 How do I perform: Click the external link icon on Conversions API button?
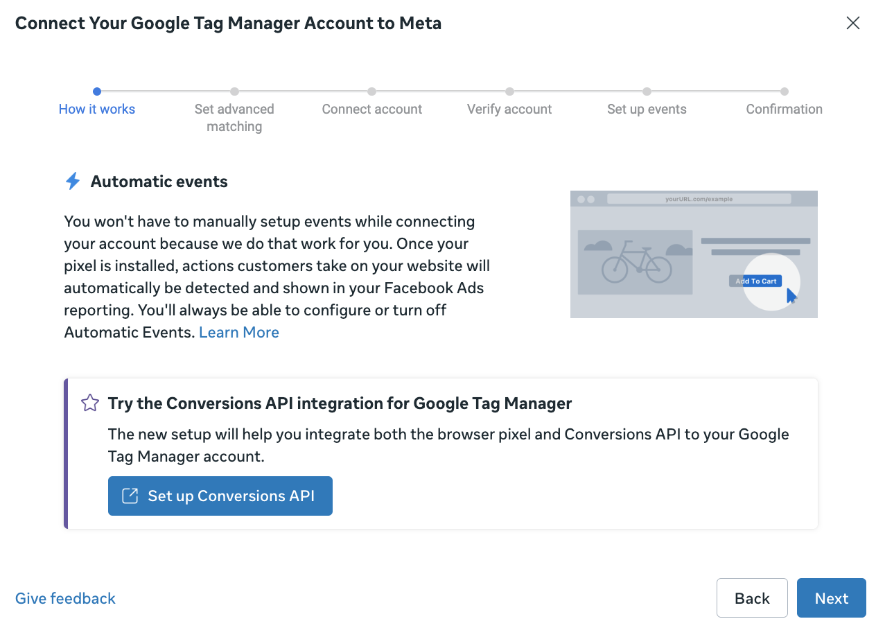point(130,496)
